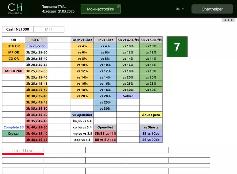This screenshot has width=237, height=174.
Task: Switch to the Cash NL1000 tab
Action: click(x=18, y=29)
